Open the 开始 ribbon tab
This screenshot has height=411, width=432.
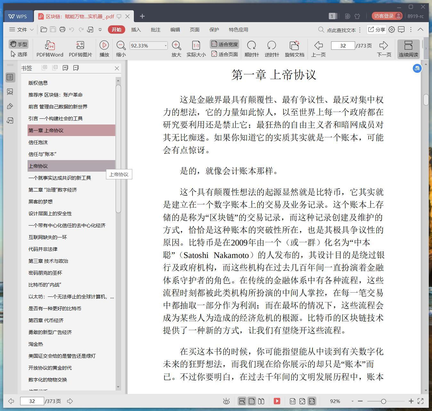(x=116, y=30)
